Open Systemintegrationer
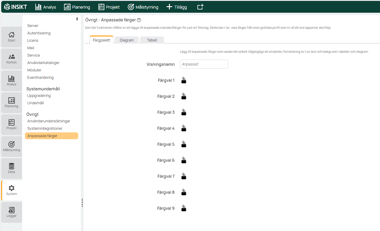Screen dimensions: 380x231 pyautogui.click(x=45, y=129)
